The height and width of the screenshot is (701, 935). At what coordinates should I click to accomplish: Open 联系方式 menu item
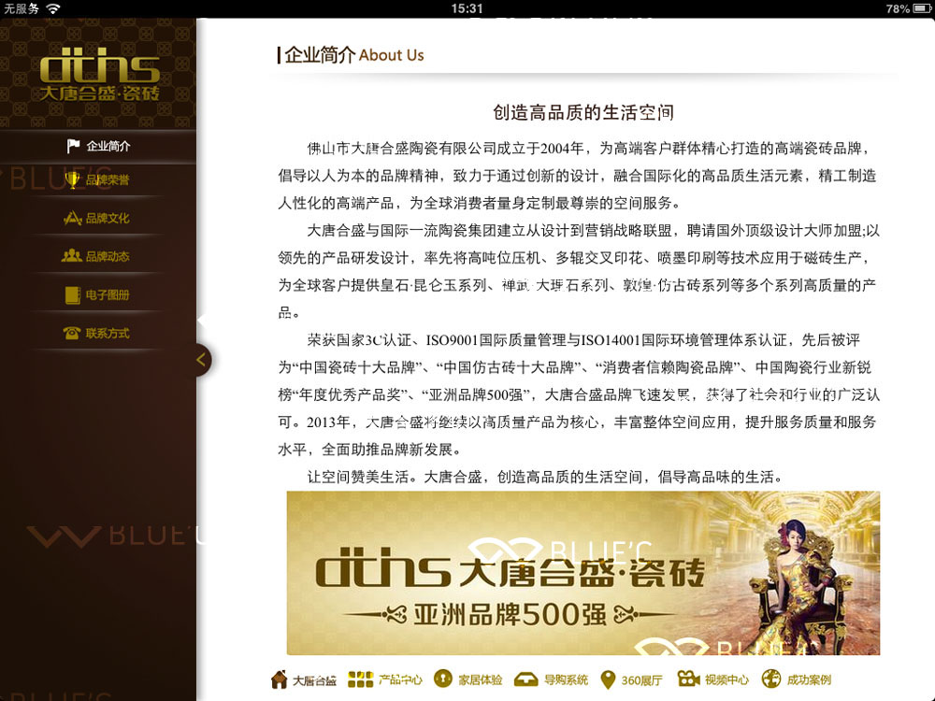[97, 334]
